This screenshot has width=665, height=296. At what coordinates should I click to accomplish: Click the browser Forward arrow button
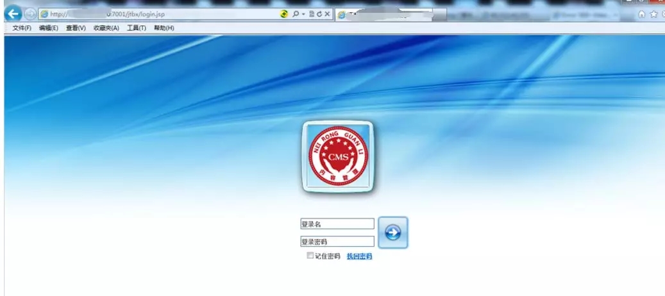coord(29,14)
